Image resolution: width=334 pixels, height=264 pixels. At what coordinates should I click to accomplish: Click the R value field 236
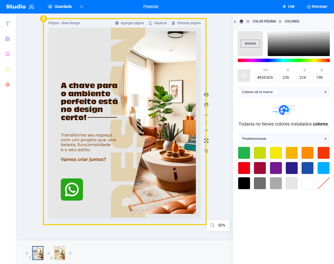point(288,78)
